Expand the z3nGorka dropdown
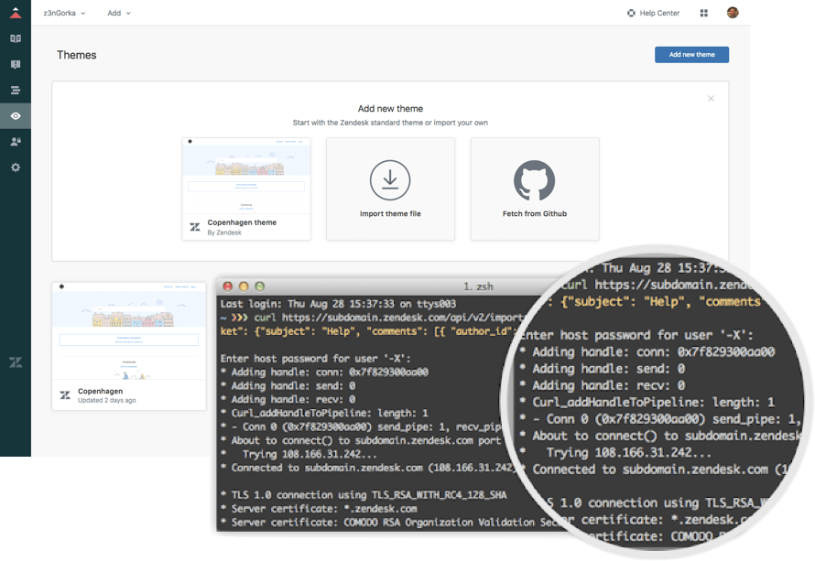Viewport: 815px width, 561px height. tap(64, 13)
